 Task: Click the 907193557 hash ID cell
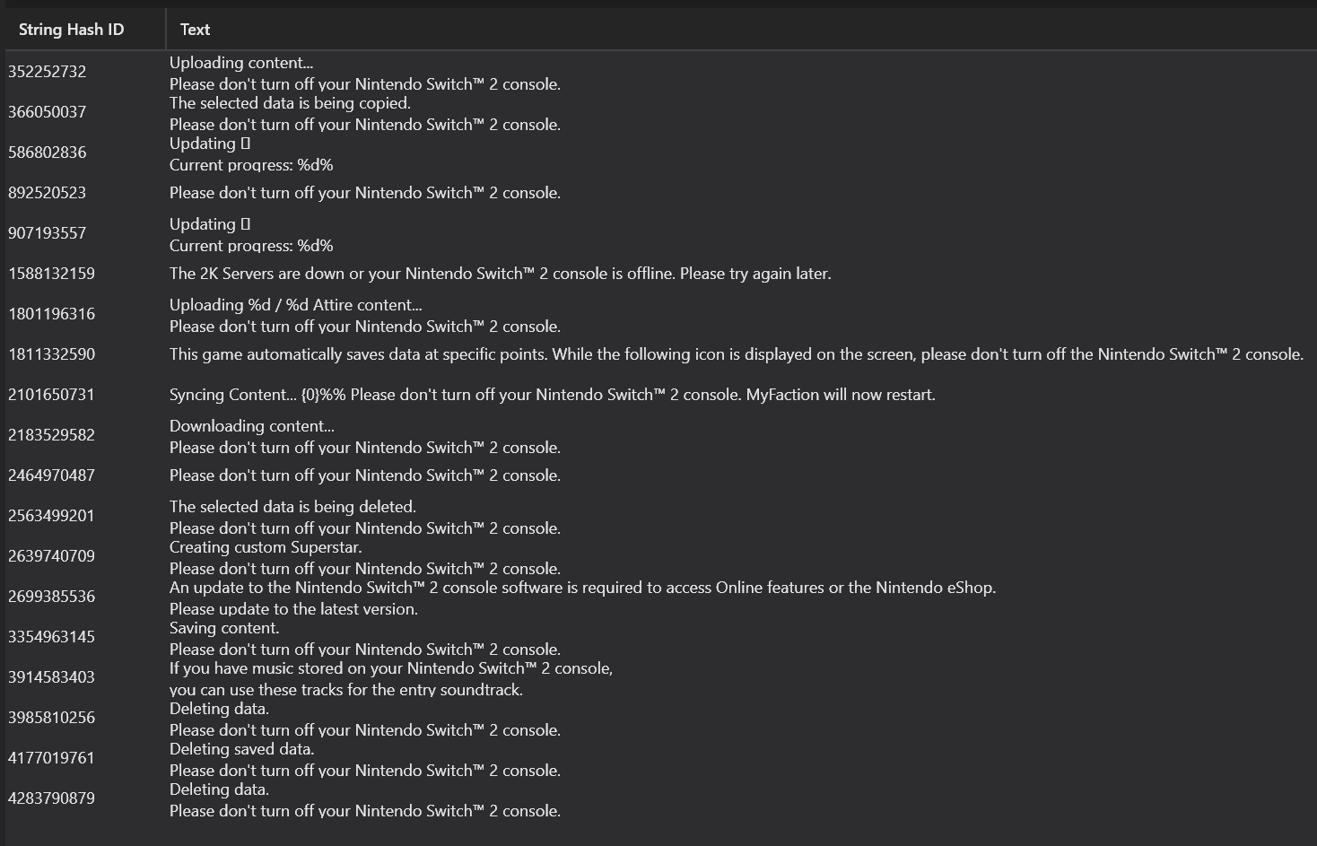click(x=48, y=233)
